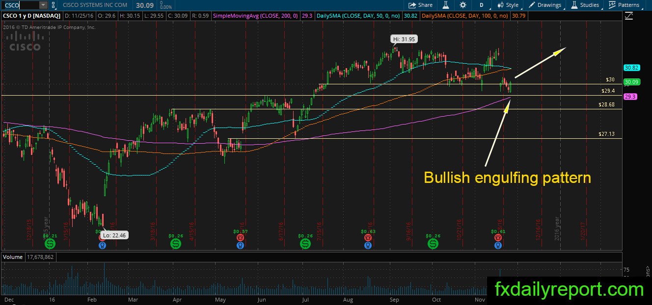The height and width of the screenshot is (305, 652).
Task: Click the $0.63 earnings phone icon
Action: (x=368, y=237)
